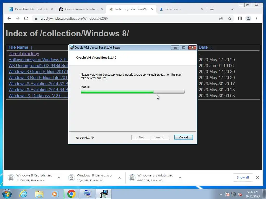
Task: Bookmark this page with the star icon
Action: tap(230, 18)
